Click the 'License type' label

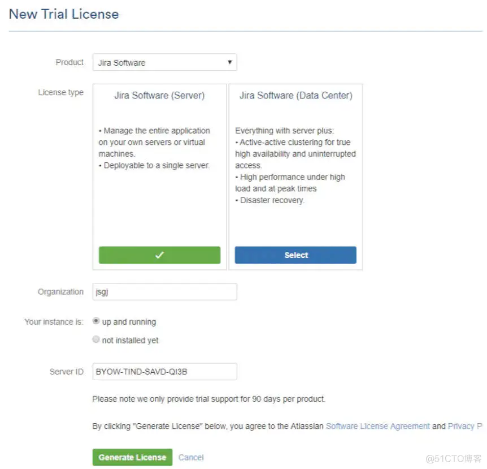(61, 92)
